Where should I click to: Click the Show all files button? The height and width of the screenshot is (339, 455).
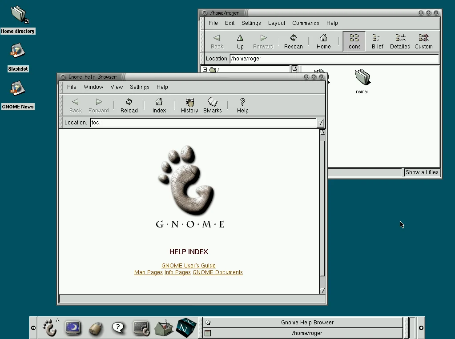click(422, 172)
